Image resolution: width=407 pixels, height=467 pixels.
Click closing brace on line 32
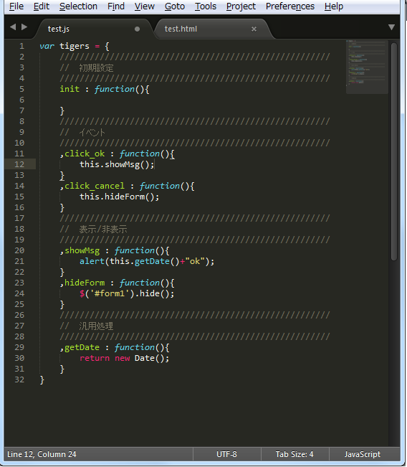42,380
